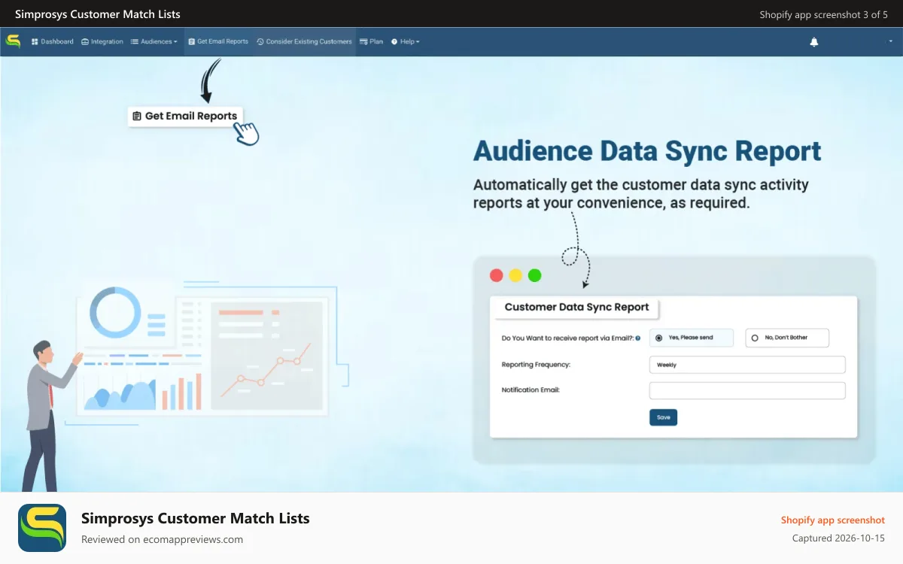903x564 pixels.
Task: Click the Simprosys logo in navbar
Action: point(13,41)
